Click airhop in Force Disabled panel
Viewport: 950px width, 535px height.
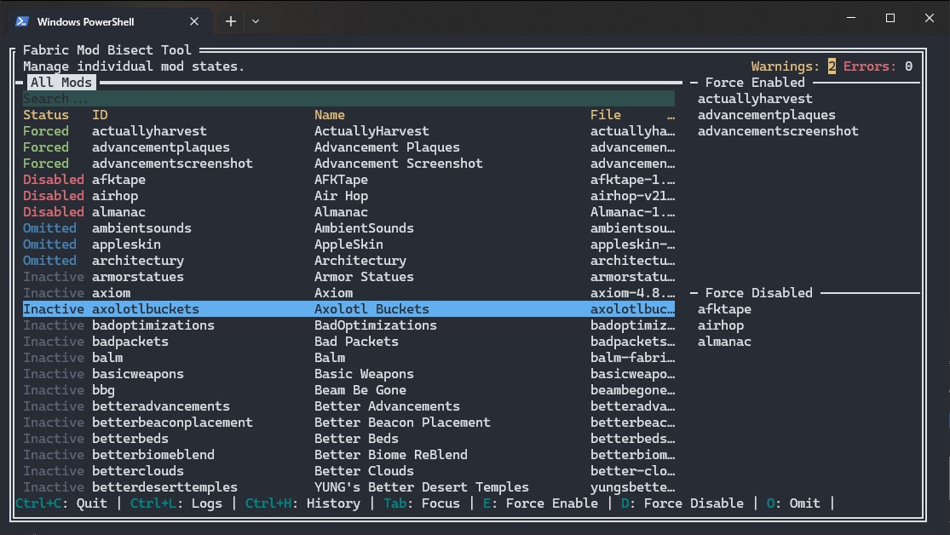point(720,325)
